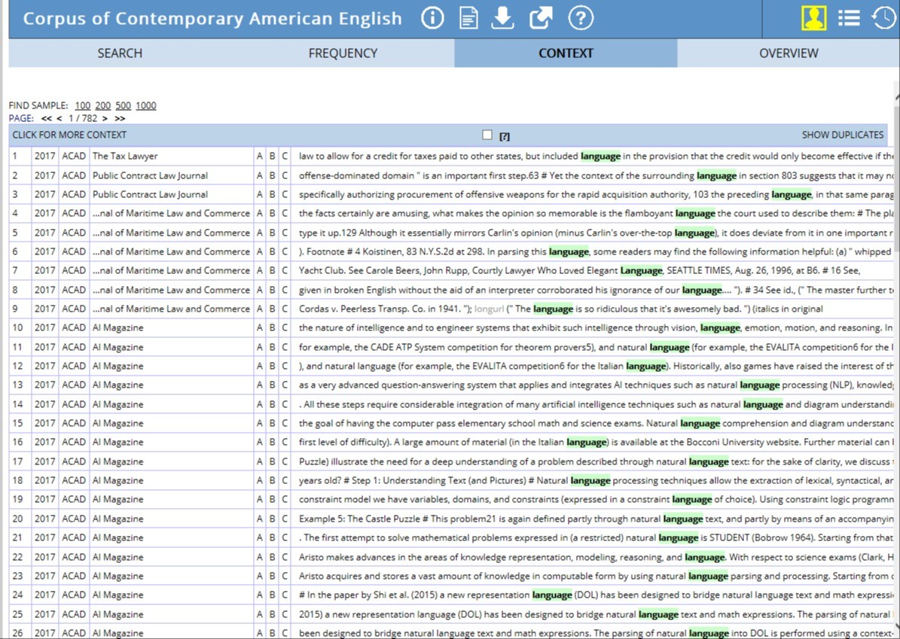The image size is (900, 639).
Task: Click the [?] help link beside checkbox
Action: [x=505, y=136]
